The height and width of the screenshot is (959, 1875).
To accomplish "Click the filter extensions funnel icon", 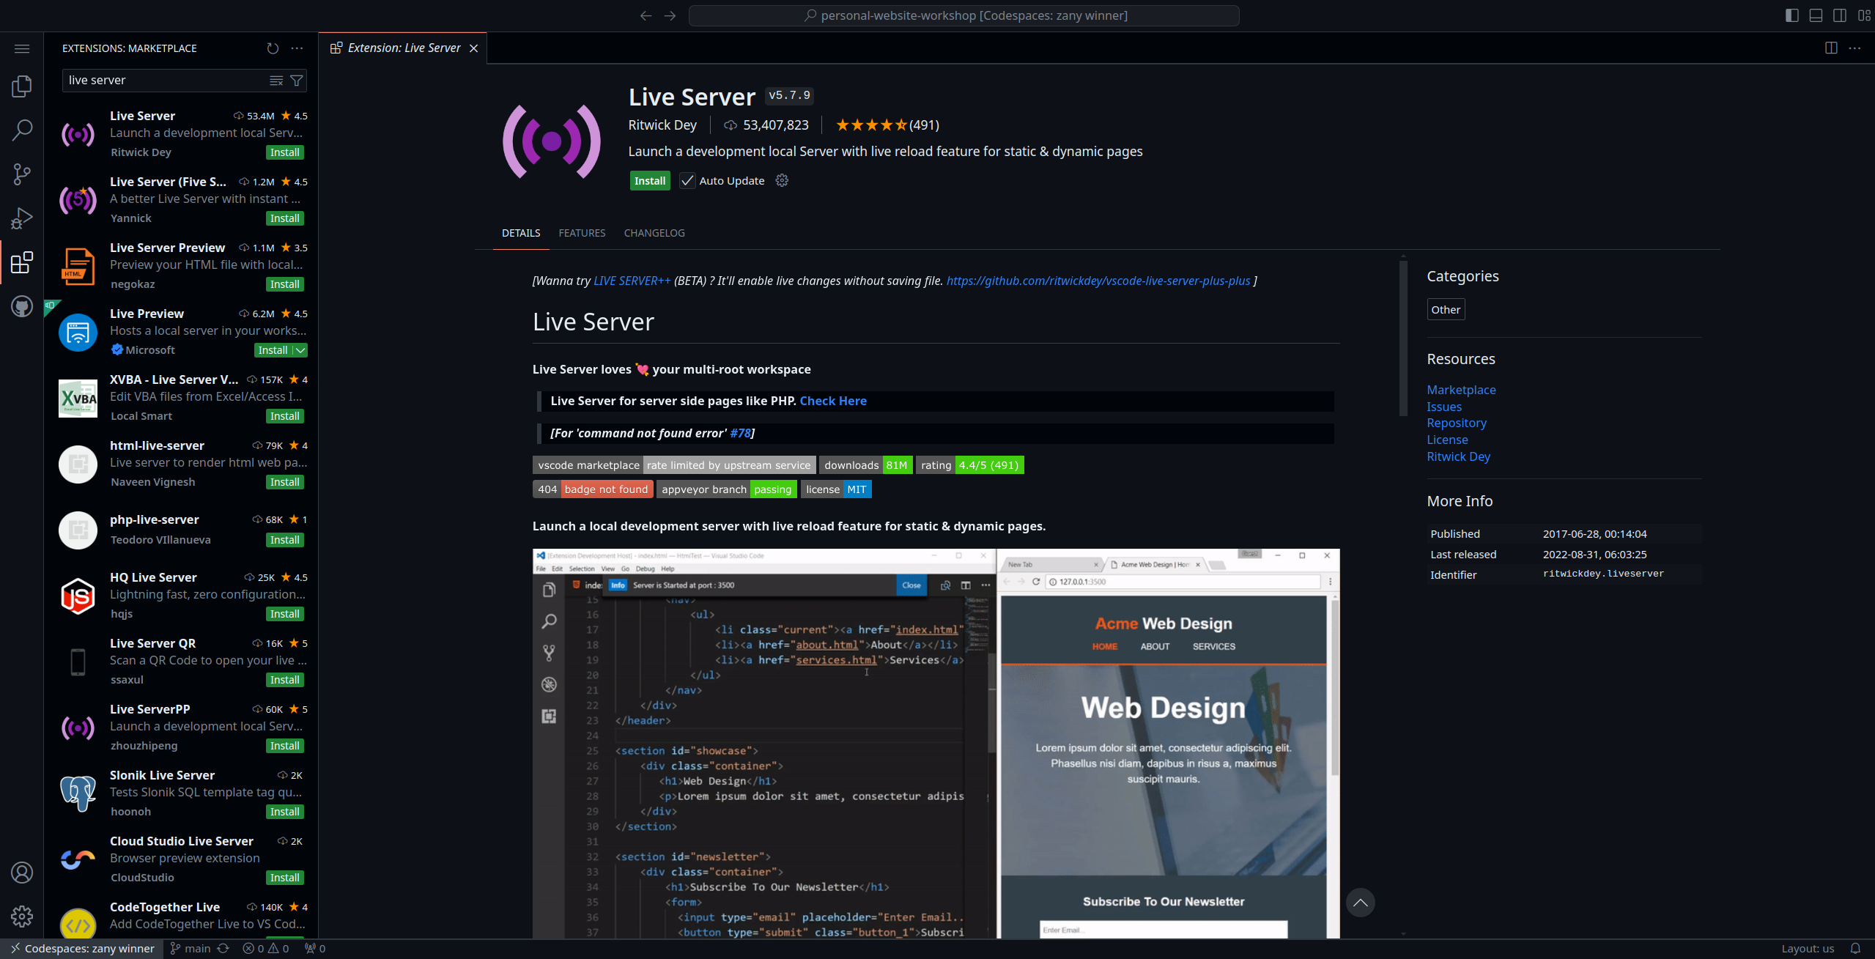I will pyautogui.click(x=297, y=81).
